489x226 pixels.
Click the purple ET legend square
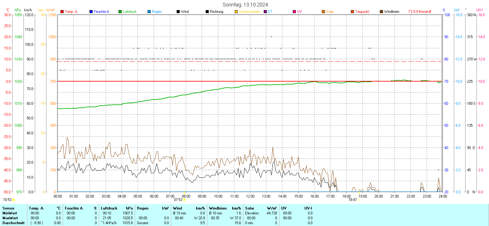pos(265,12)
